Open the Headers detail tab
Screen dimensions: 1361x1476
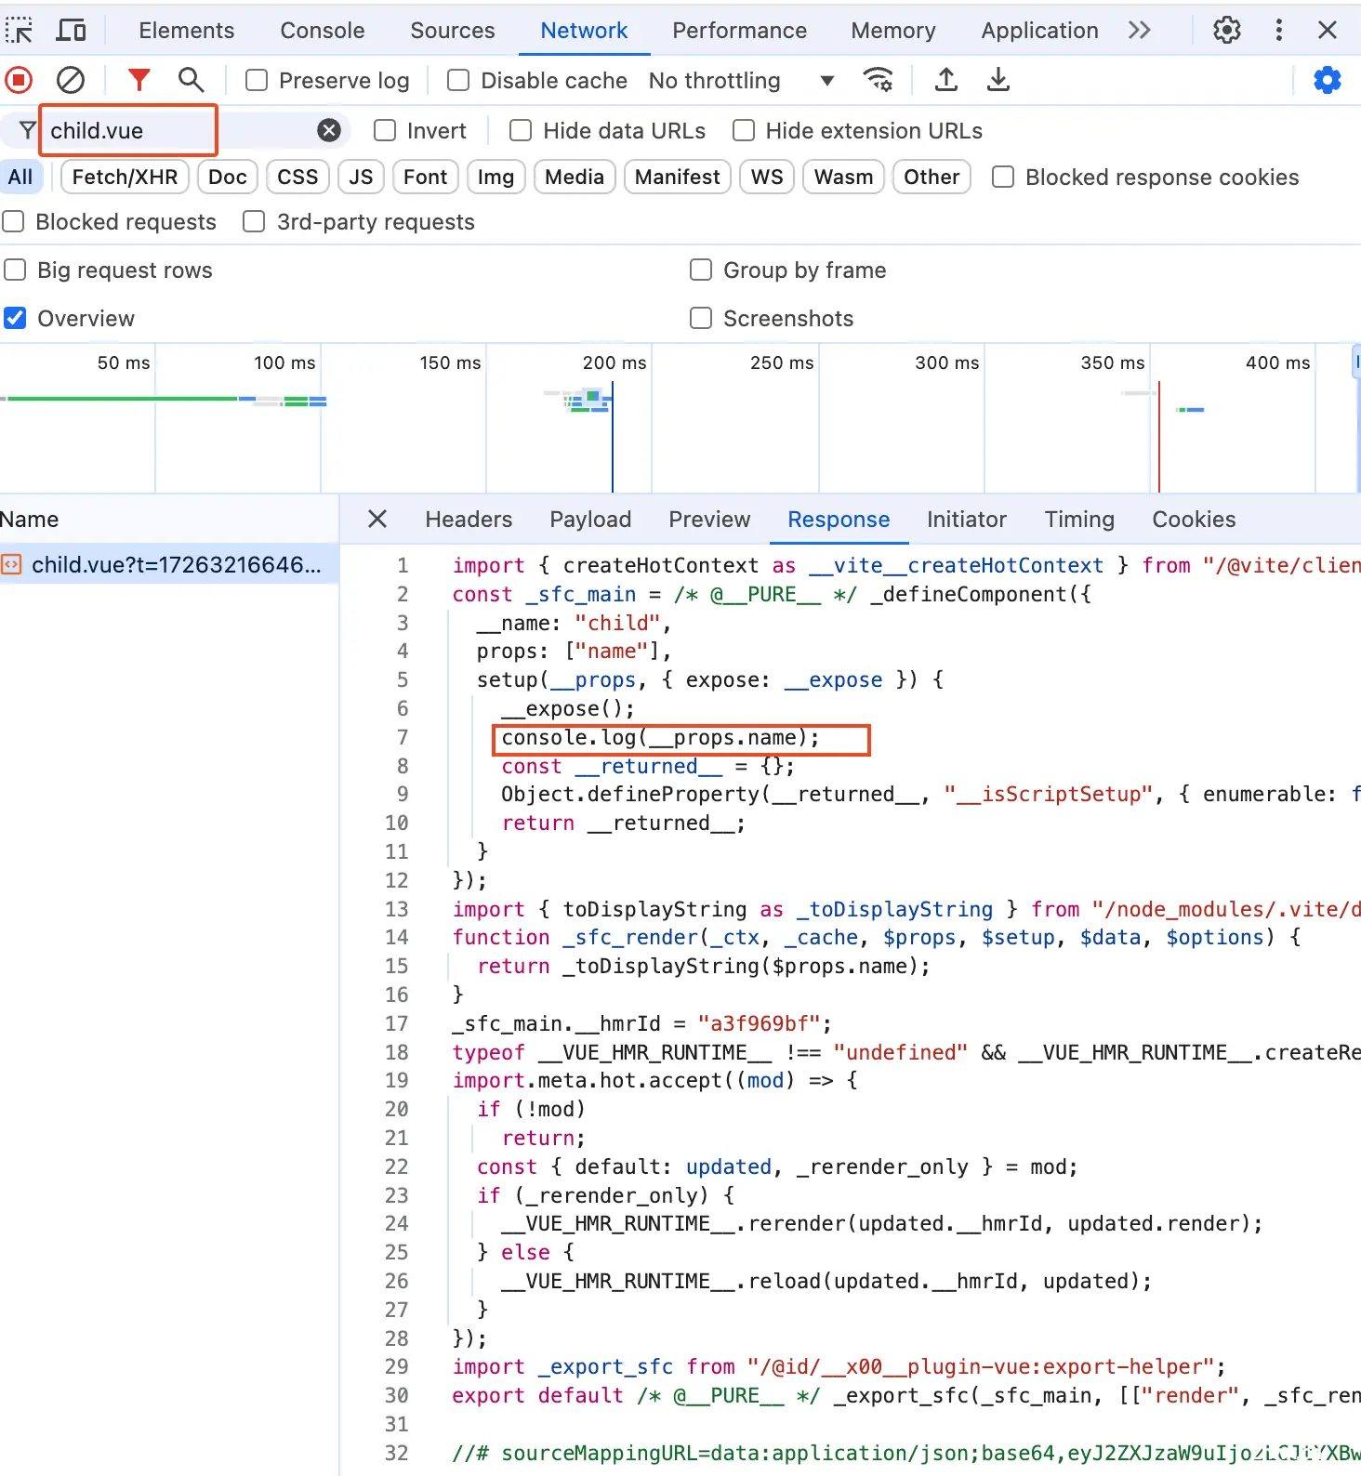click(x=469, y=520)
